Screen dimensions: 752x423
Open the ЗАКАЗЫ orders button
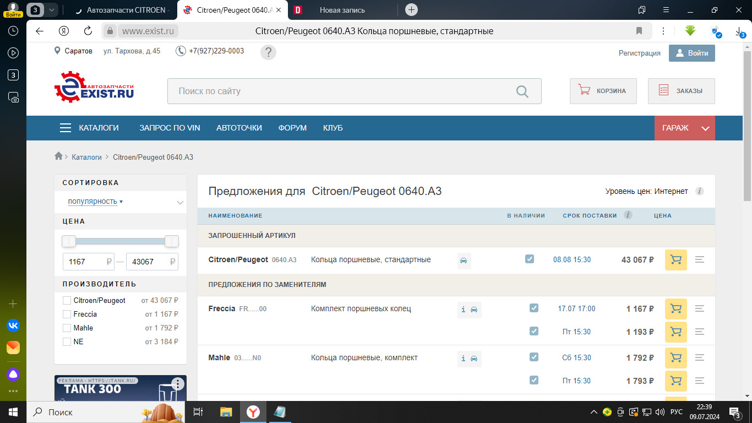682,91
